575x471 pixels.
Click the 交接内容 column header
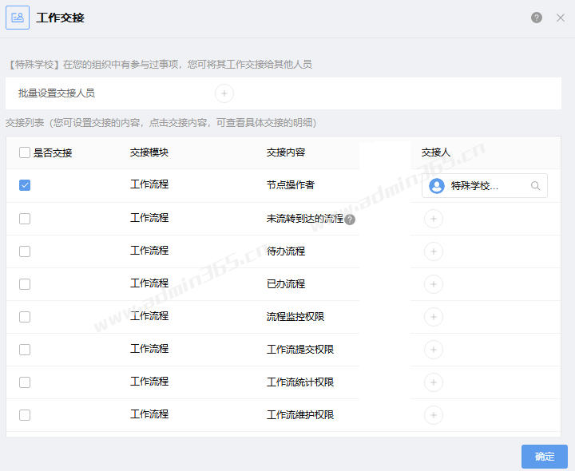pos(286,152)
